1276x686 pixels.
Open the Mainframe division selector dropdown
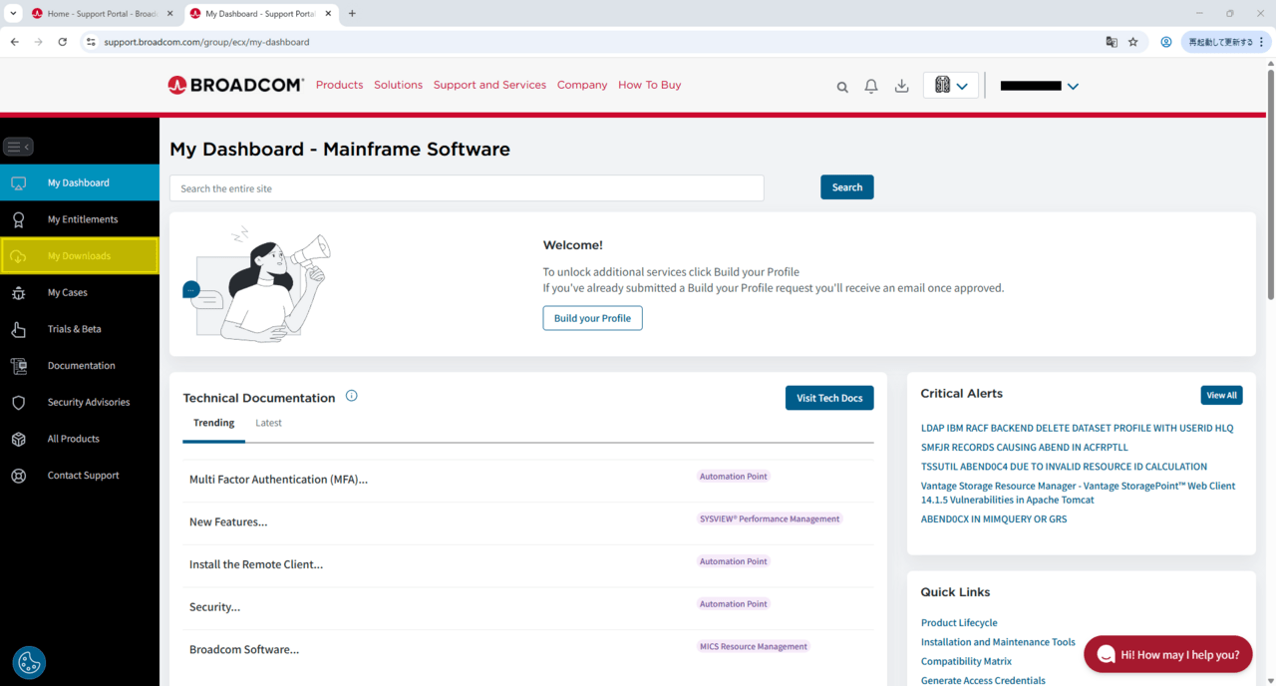point(951,86)
